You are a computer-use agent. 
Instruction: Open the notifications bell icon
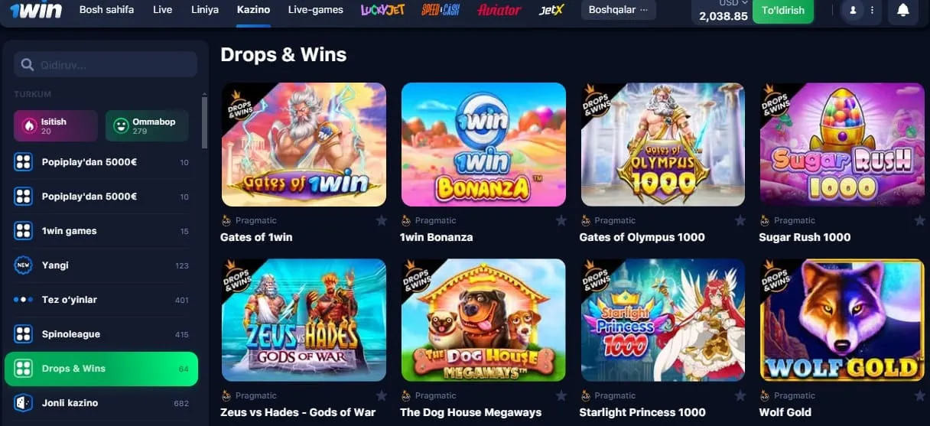click(903, 10)
